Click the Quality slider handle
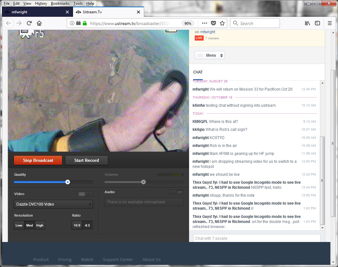 [68, 182]
